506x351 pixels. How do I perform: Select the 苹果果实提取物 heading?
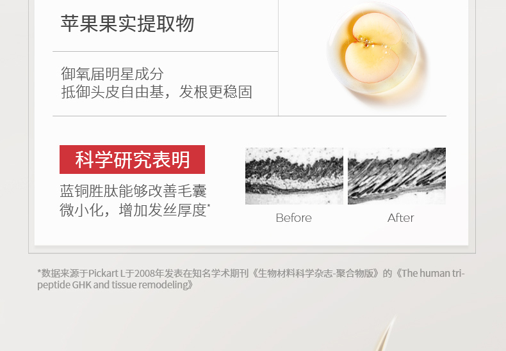pos(127,24)
